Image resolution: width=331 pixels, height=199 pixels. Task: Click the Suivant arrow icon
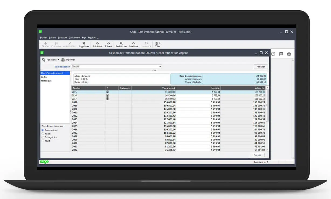tap(108, 43)
